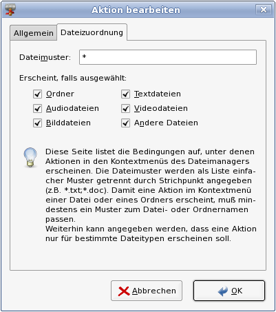Screen dimensions: 276x312
Task: Close the Aktion bearbeiten dialog
Action: [264, 10]
